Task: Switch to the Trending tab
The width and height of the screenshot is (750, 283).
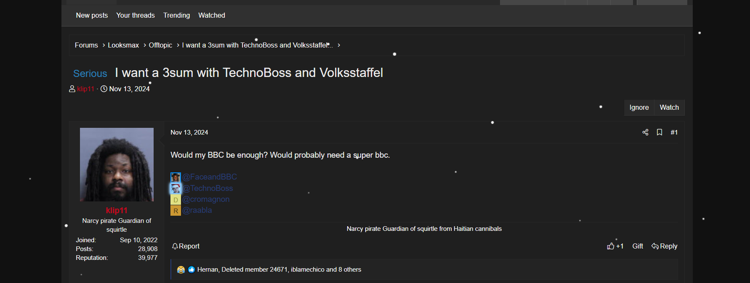Action: click(x=176, y=16)
